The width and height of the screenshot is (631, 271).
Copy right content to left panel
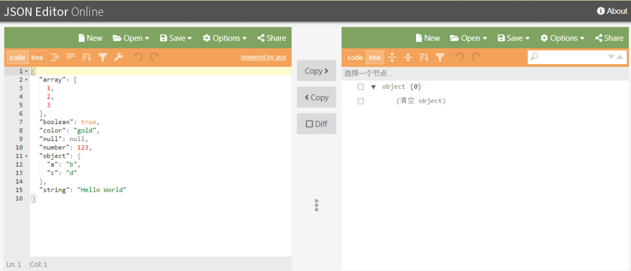point(316,97)
